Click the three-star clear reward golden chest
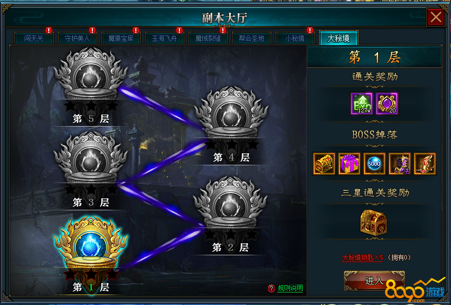 click(373, 222)
